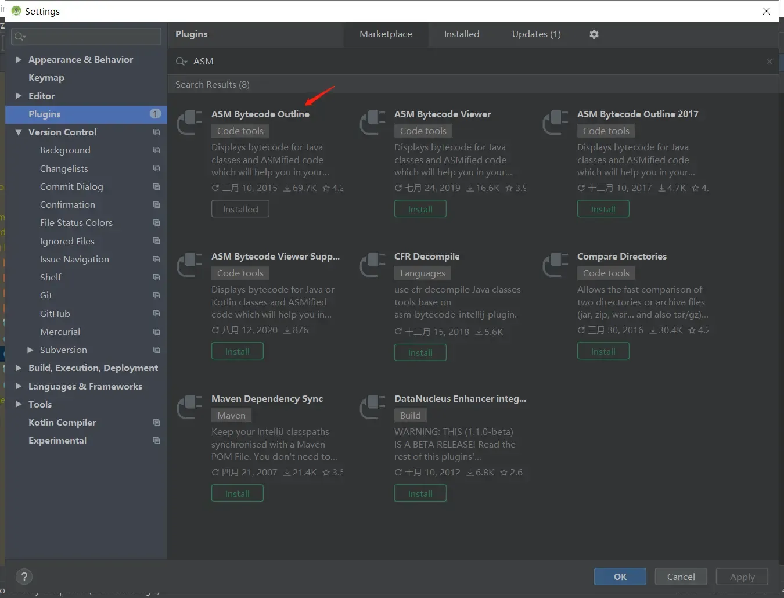The height and width of the screenshot is (598, 784).
Task: Switch to the Installed tab
Action: [x=462, y=34]
